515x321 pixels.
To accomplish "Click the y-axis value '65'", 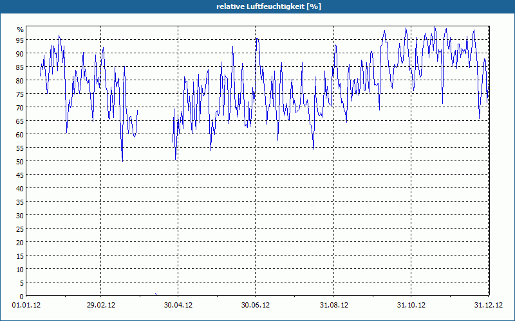I will click(21, 121).
